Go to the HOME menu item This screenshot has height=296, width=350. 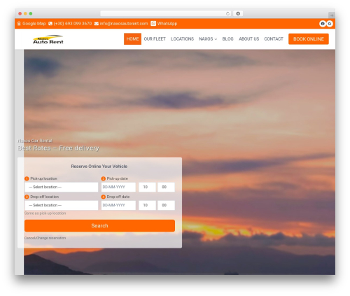(132, 39)
